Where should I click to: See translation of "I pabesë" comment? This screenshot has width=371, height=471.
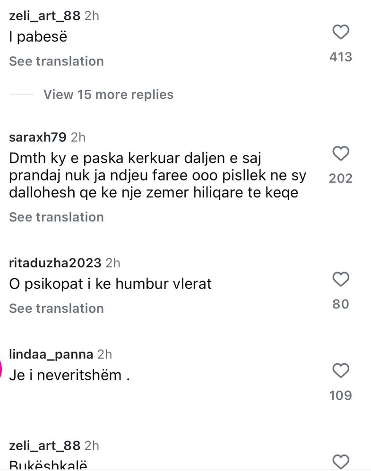pyautogui.click(x=56, y=61)
